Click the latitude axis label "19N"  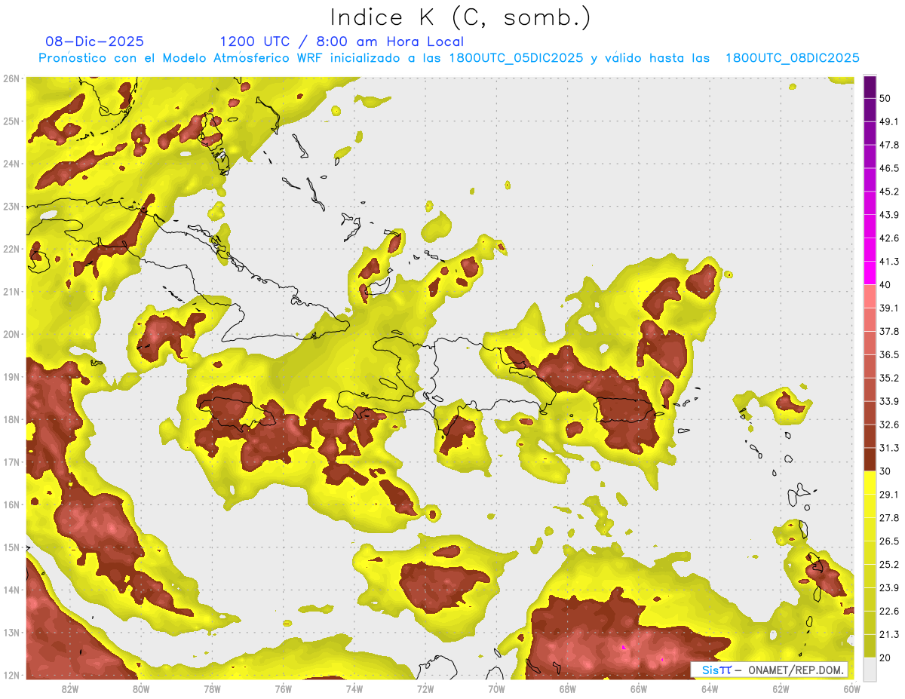(x=11, y=377)
